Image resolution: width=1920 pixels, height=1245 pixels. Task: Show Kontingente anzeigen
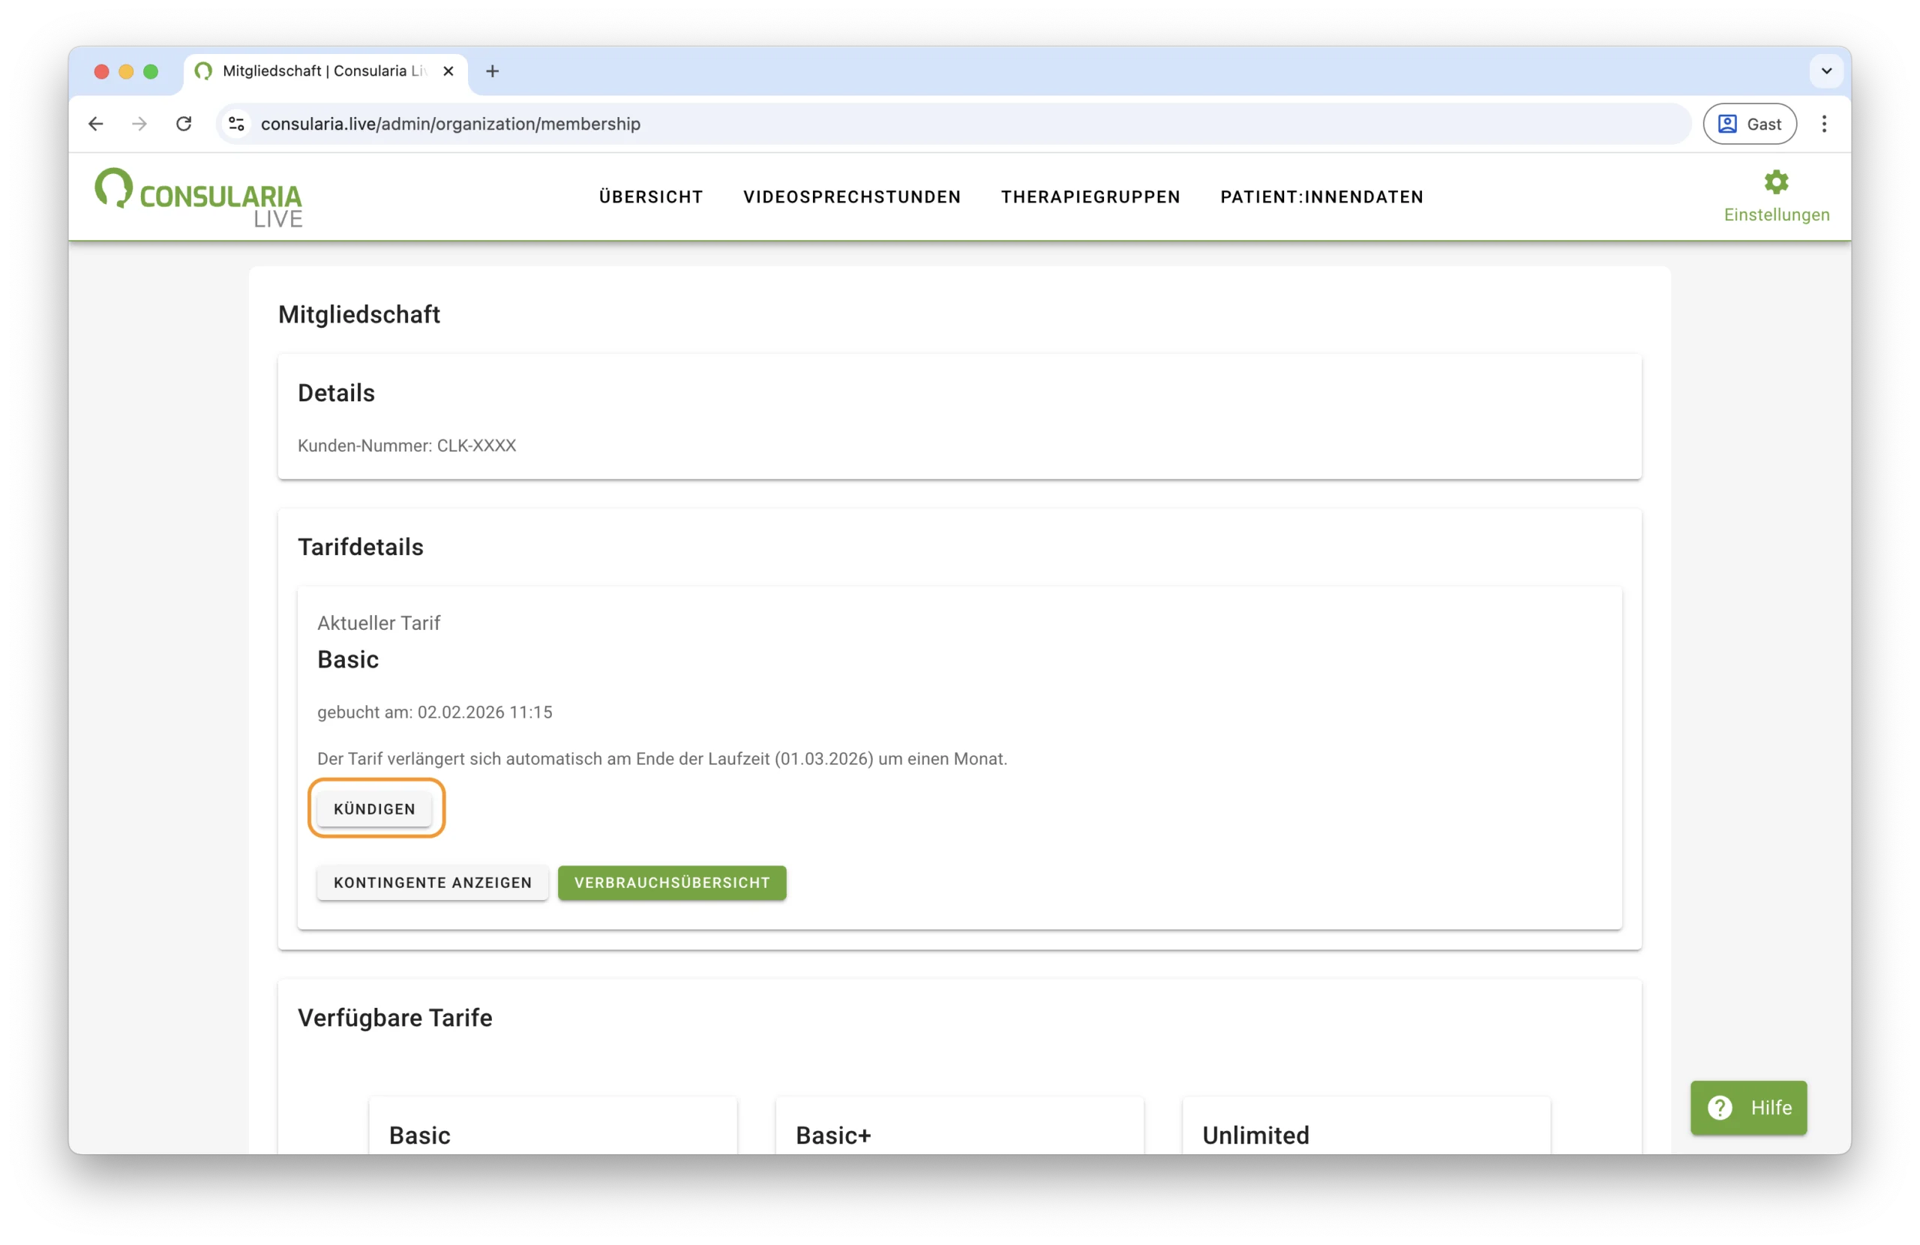tap(433, 882)
